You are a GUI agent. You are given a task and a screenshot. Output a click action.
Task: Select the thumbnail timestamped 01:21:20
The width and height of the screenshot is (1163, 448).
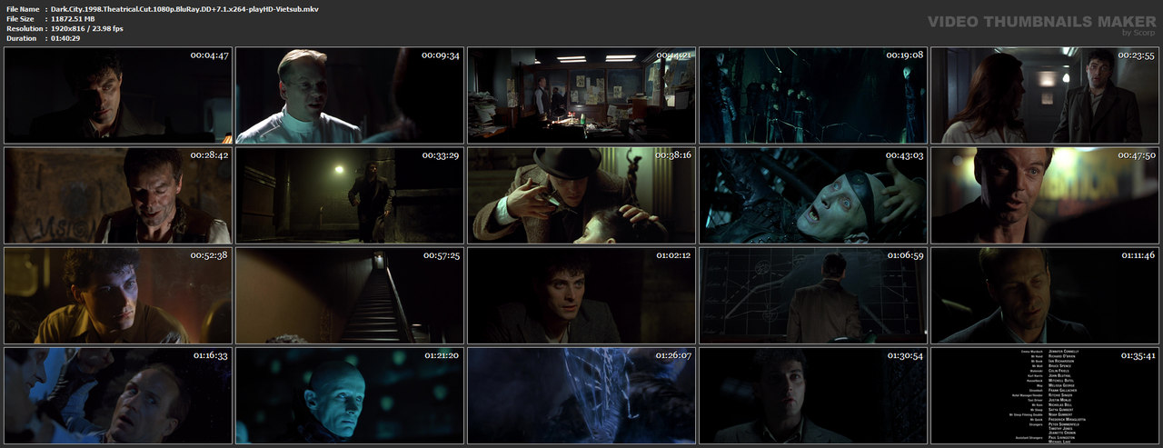tap(350, 395)
